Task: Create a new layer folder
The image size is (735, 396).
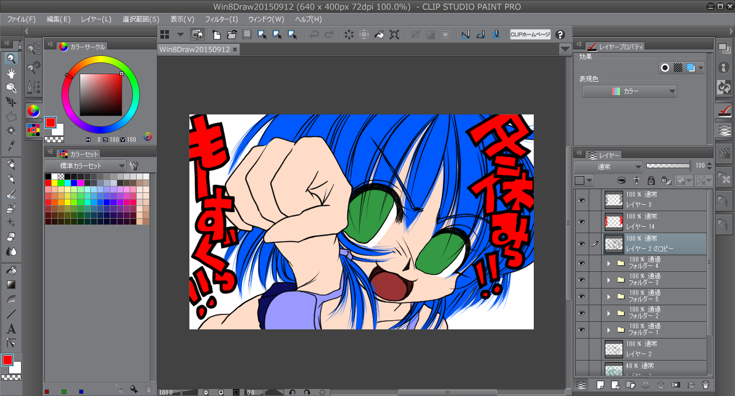Action: (631, 385)
